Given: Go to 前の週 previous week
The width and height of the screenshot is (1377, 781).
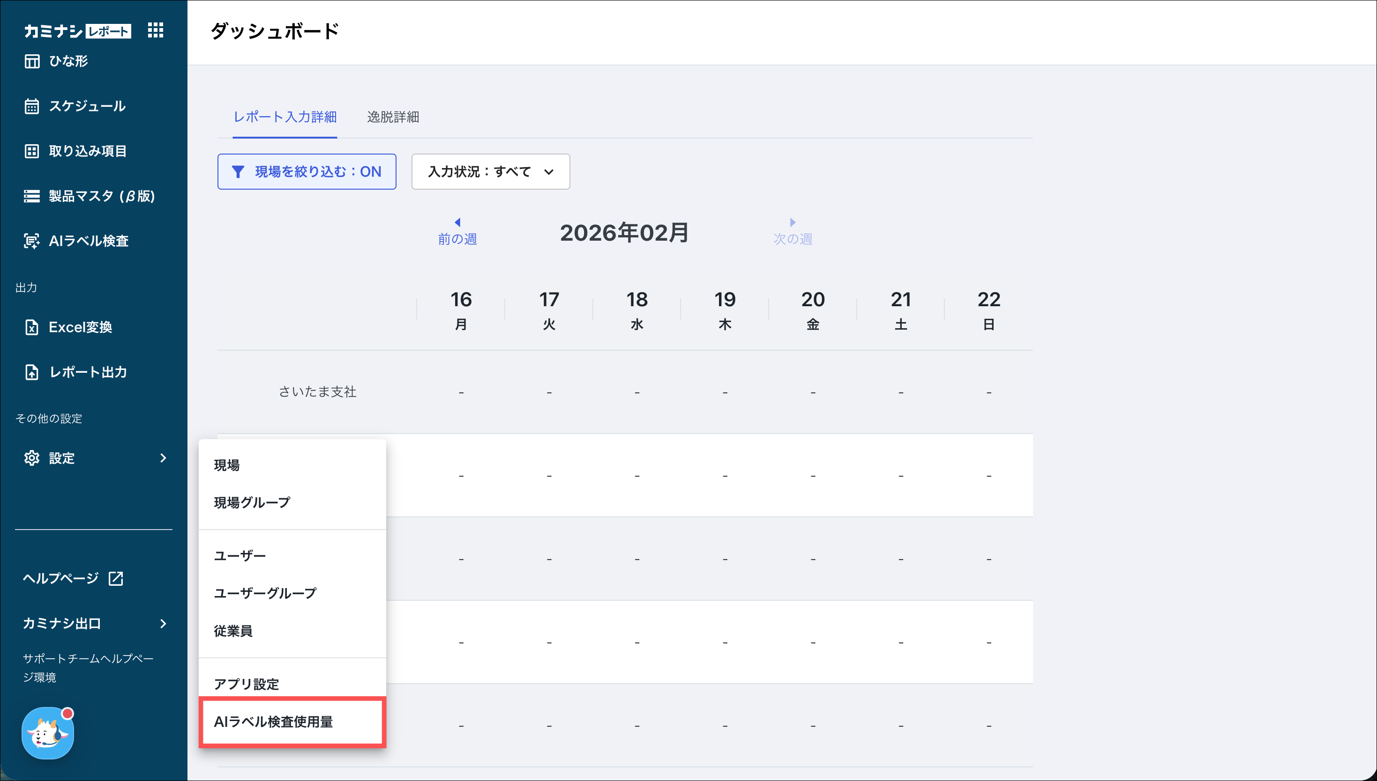Looking at the screenshot, I should (x=457, y=232).
